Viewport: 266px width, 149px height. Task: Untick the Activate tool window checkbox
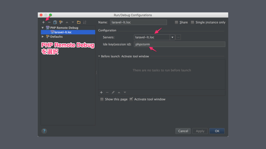click(x=131, y=99)
